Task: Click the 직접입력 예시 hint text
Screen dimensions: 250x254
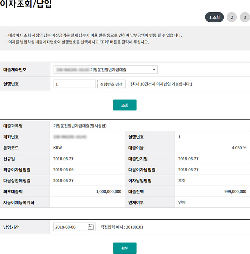Action: [x=122, y=227]
